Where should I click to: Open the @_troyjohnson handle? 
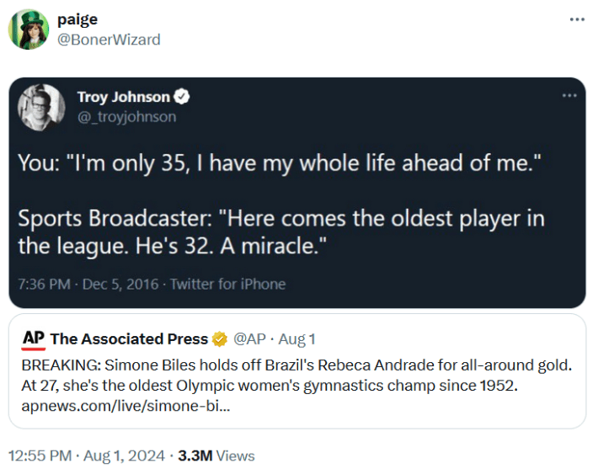click(x=126, y=117)
